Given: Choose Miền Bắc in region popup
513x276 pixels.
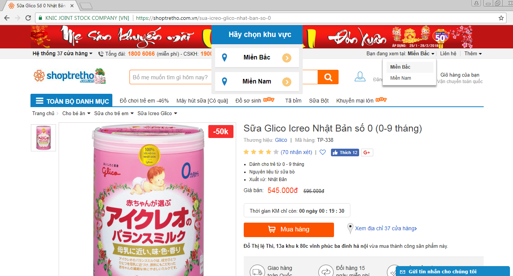Looking at the screenshot, I should (257, 58).
